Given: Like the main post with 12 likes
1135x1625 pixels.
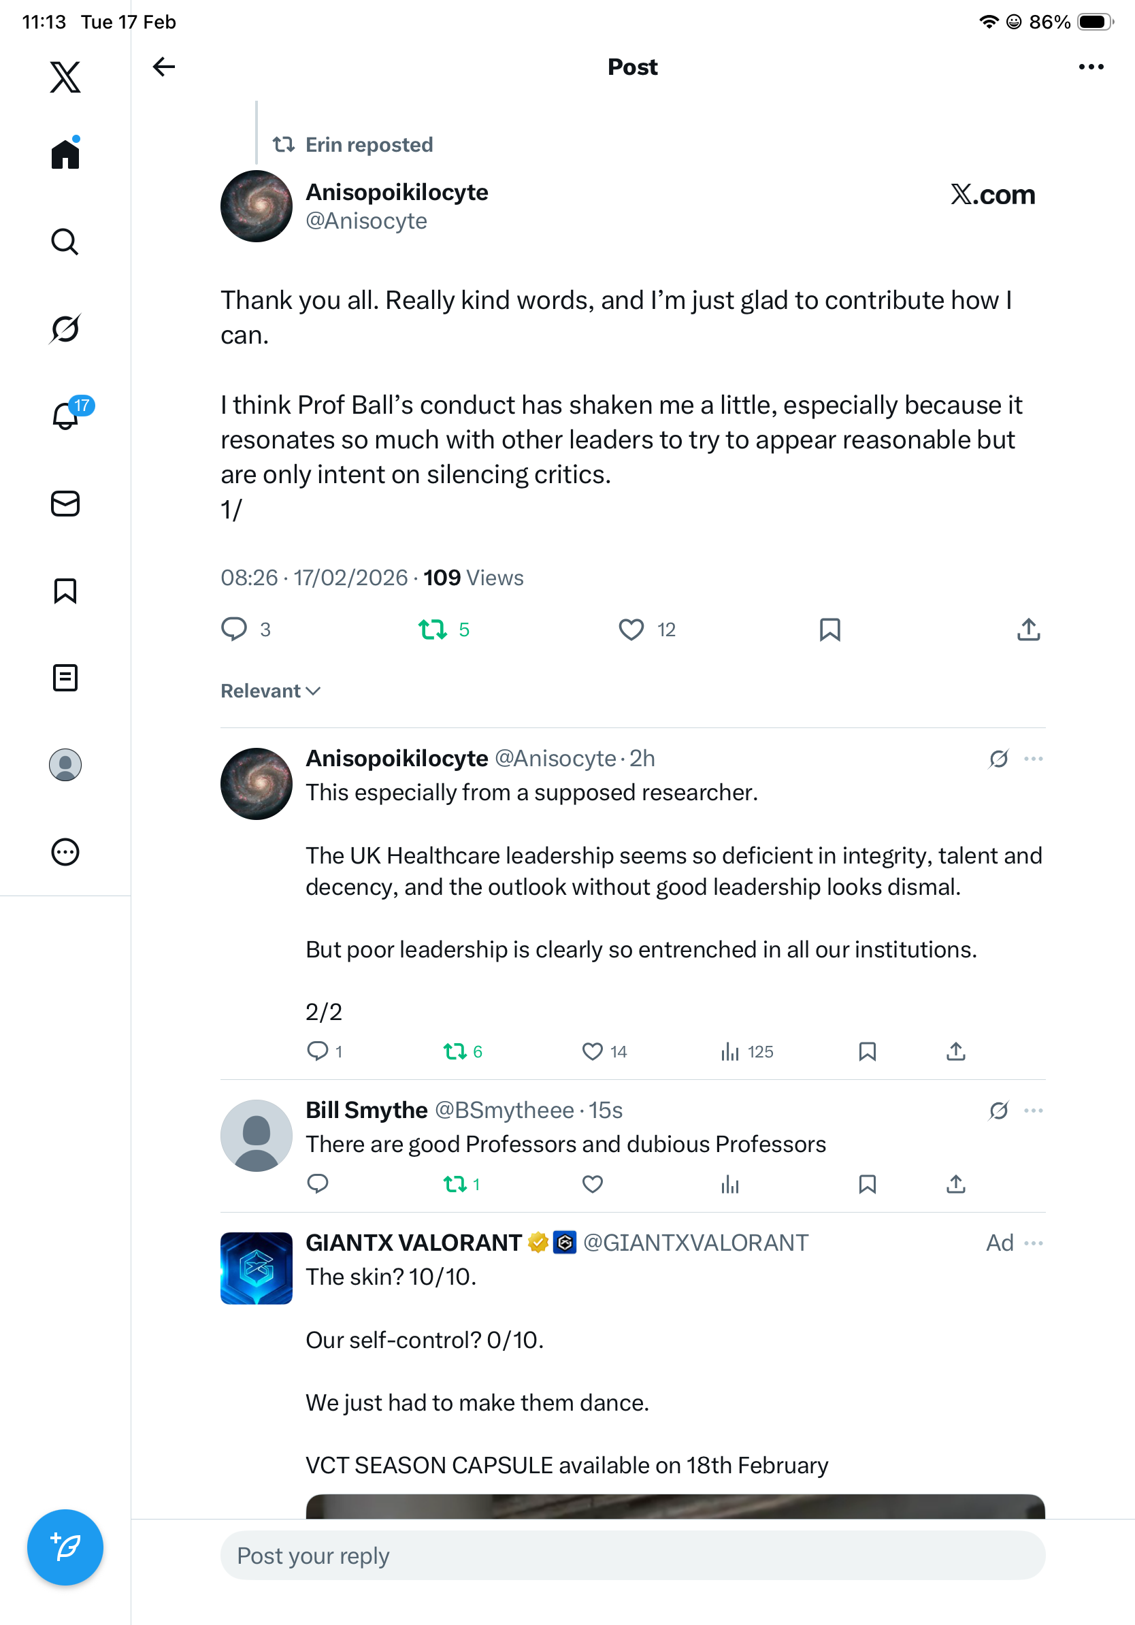Looking at the screenshot, I should tap(631, 629).
